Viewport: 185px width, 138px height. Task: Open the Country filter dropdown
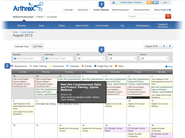click(x=154, y=58)
